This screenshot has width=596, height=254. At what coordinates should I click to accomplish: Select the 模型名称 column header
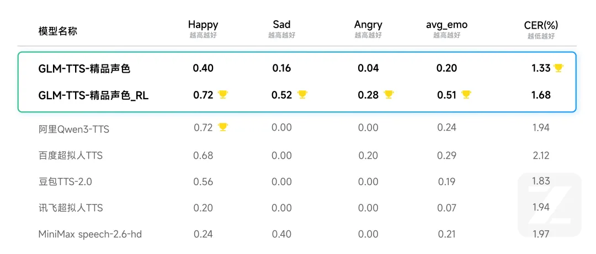(x=58, y=31)
